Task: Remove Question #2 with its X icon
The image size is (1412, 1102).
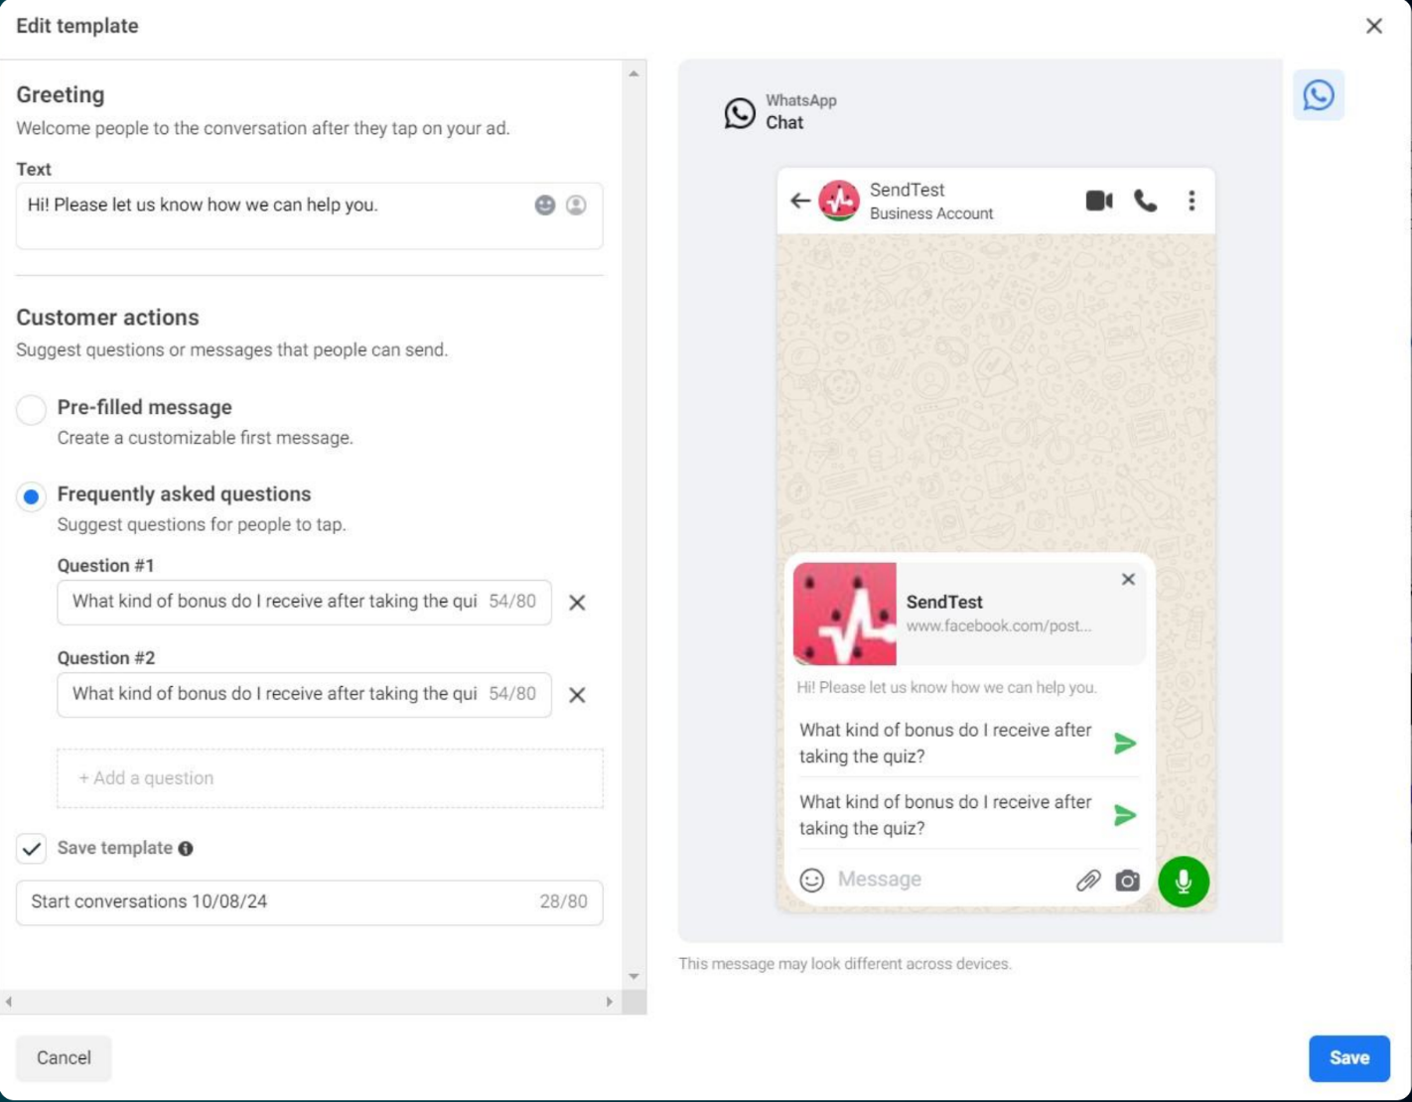Action: (577, 695)
